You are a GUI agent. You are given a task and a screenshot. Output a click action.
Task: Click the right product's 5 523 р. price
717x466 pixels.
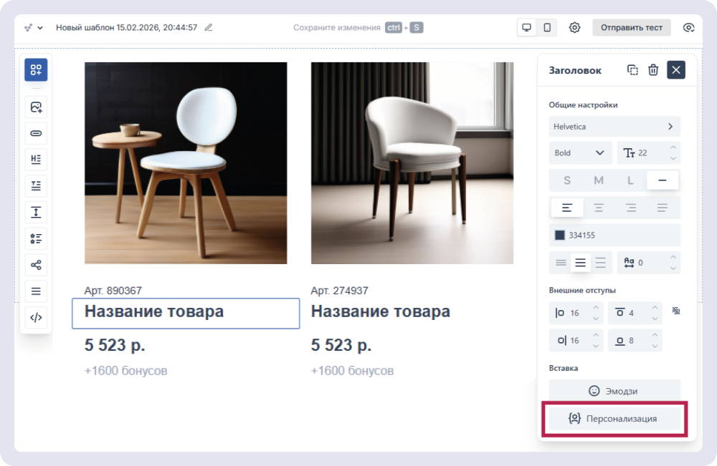[x=341, y=345]
